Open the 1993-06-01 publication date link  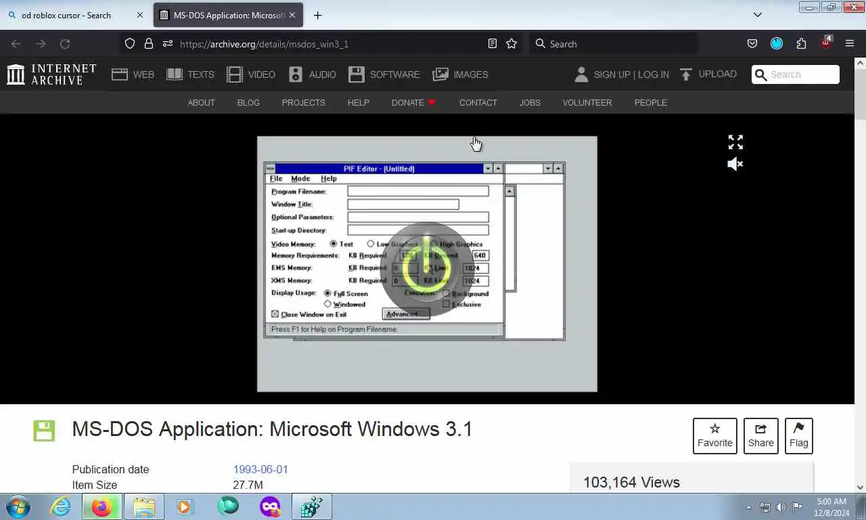pos(260,469)
